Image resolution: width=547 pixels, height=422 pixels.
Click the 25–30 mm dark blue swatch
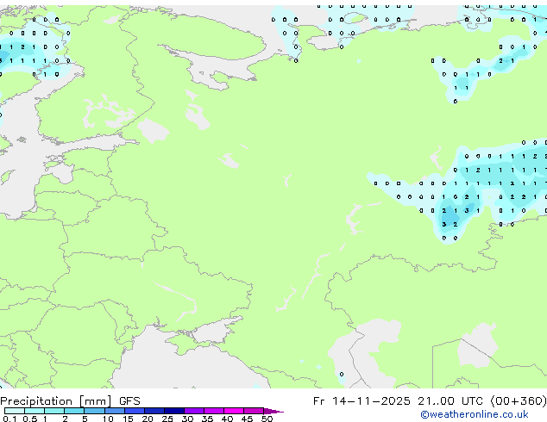(x=174, y=411)
